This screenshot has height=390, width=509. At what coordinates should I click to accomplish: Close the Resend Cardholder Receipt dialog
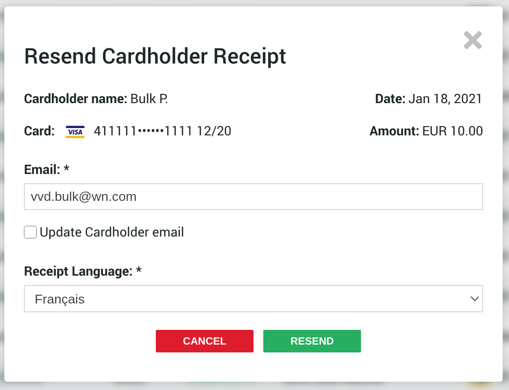(472, 41)
